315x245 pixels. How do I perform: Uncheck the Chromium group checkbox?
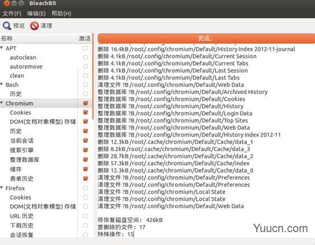(85, 103)
